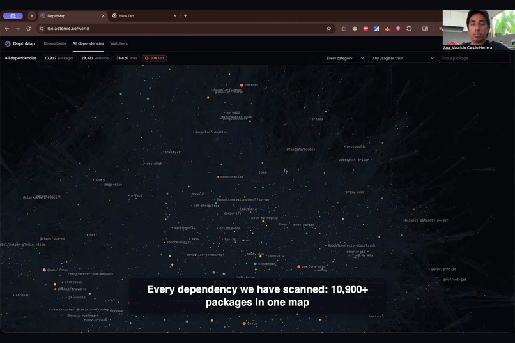The image size is (515, 343).
Task: Click the @modelcontextprotocol/sdk label
Action: (x=351, y=245)
